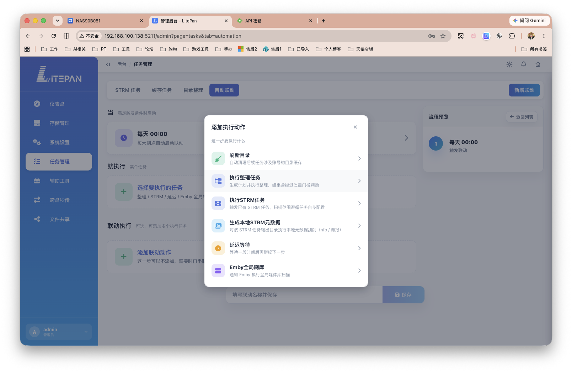
Task: Click the 生成本地STRM元数据 image icon
Action: click(x=218, y=226)
